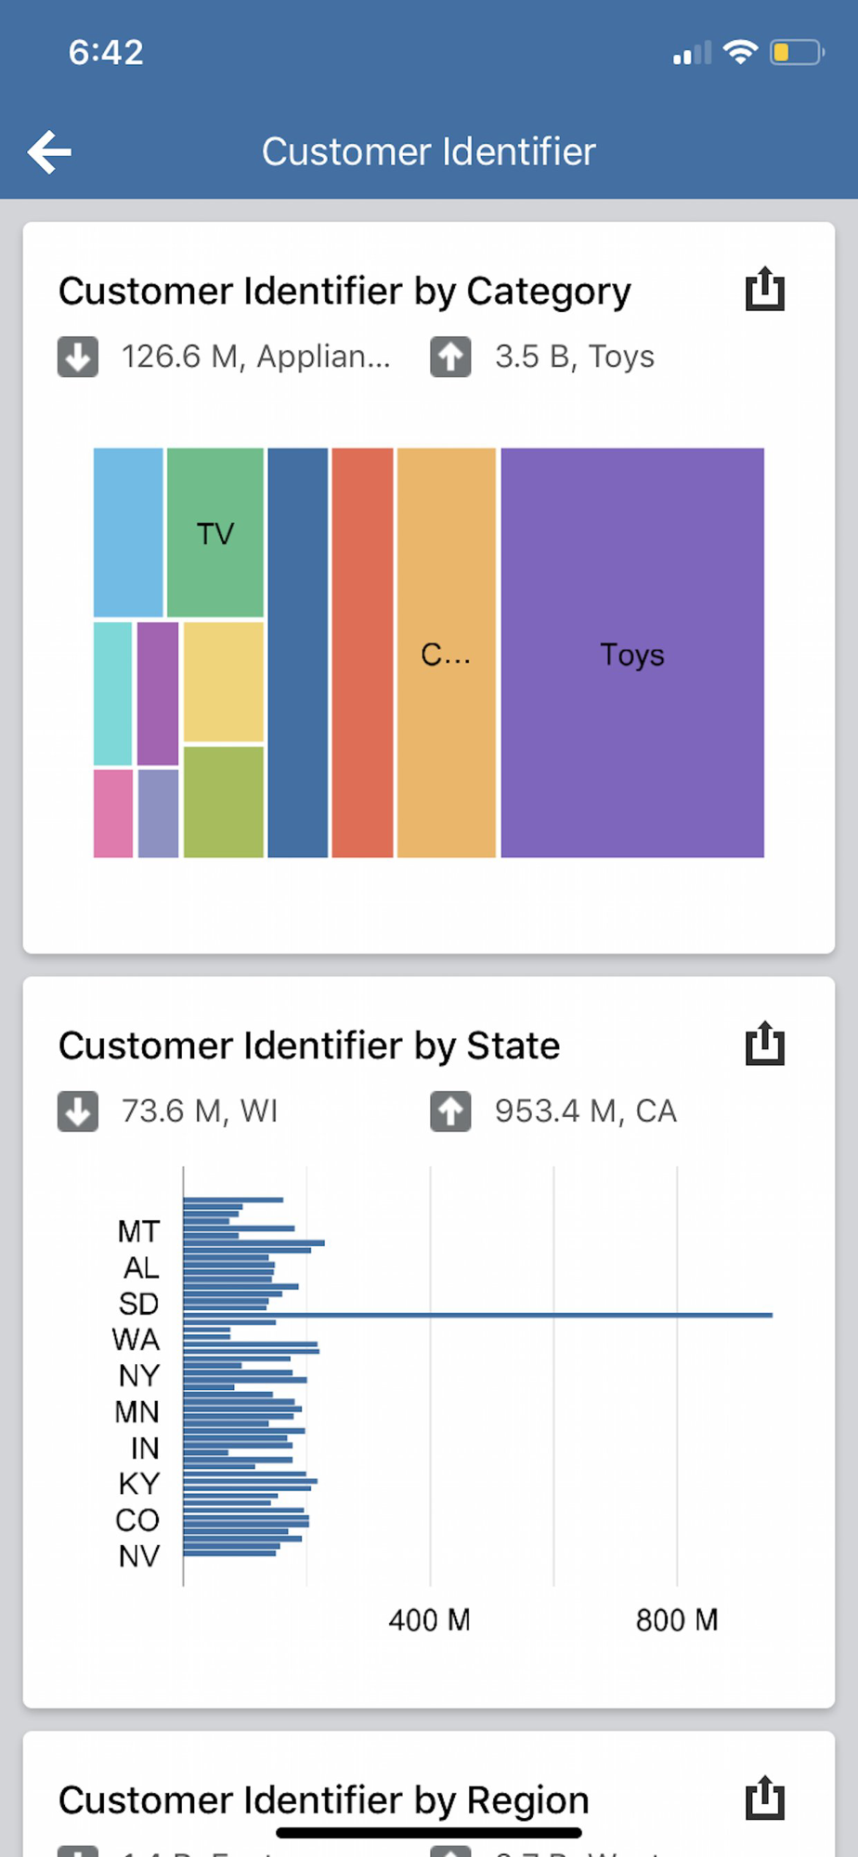Screen dimensions: 858x1857
Task: Tap the back arrow in the header
Action: point(50,152)
